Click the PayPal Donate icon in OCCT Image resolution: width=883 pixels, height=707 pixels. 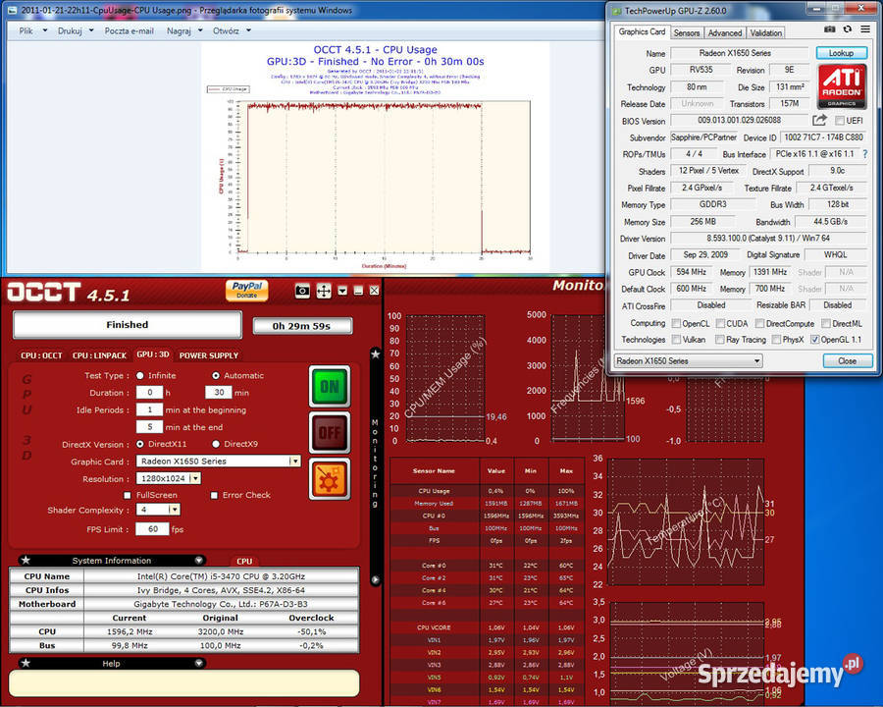click(246, 291)
